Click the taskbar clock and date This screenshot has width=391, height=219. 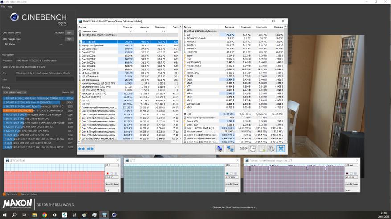383,215
